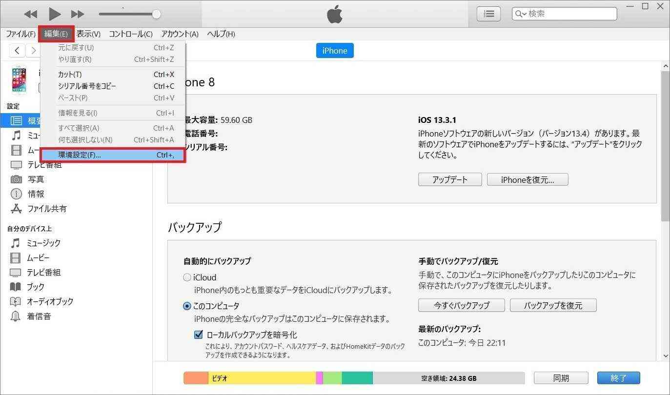Click the scrollbar up arrow
The image size is (670, 395).
click(665, 65)
